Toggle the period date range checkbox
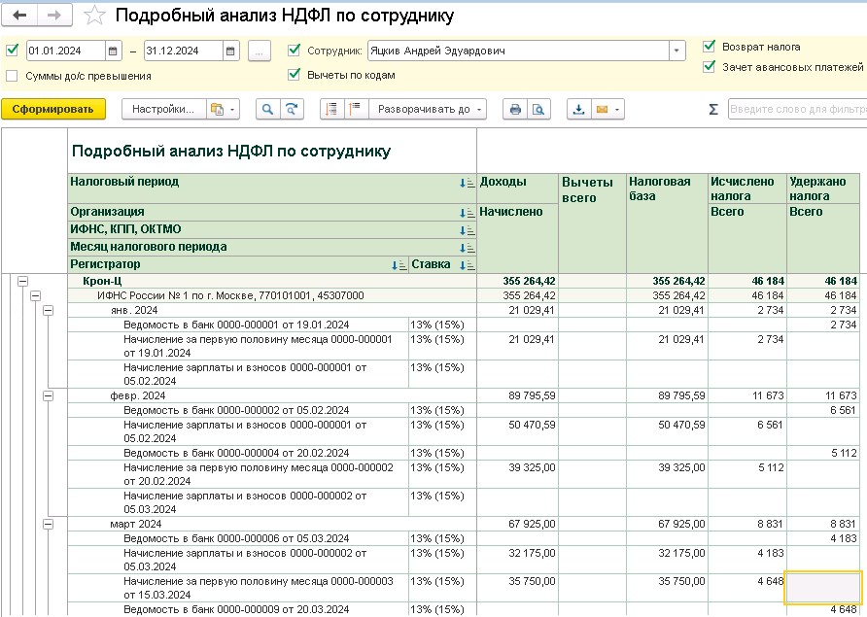This screenshot has width=867, height=617. [x=12, y=51]
